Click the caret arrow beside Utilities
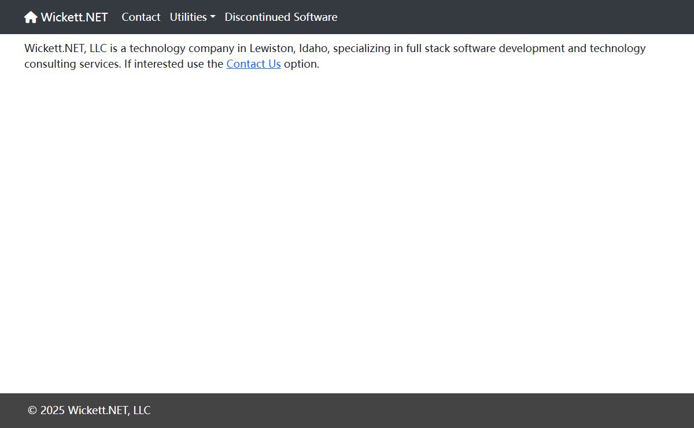The image size is (694, 428). [212, 17]
